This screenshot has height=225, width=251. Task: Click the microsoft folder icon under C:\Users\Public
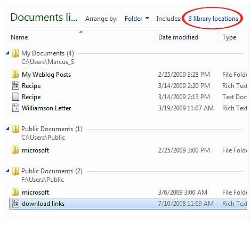click(x=15, y=150)
